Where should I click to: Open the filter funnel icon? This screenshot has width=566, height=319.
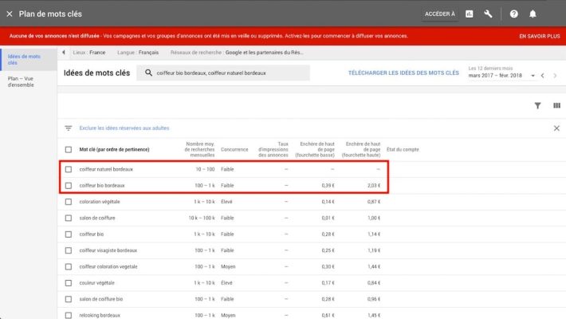(x=537, y=105)
